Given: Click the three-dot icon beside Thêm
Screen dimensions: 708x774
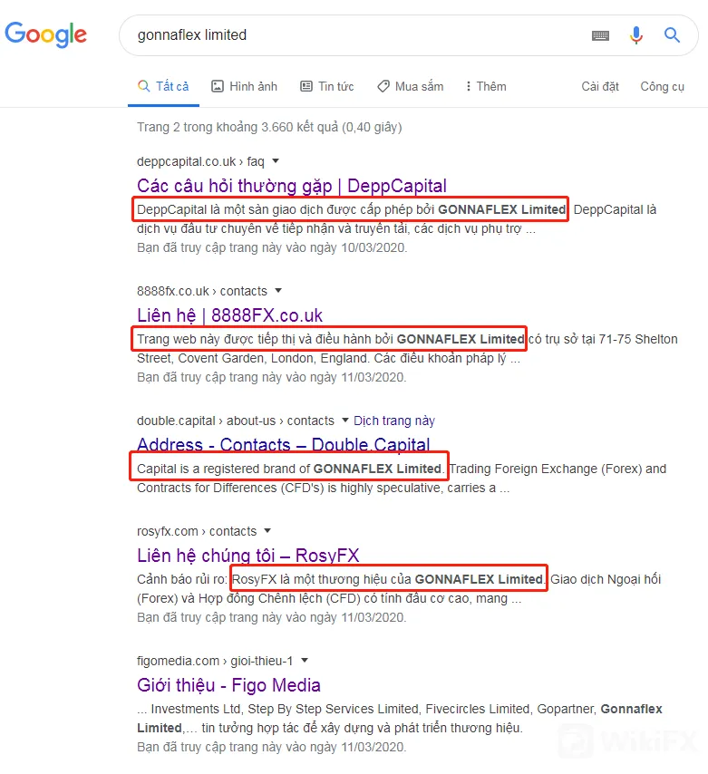Looking at the screenshot, I should click(x=468, y=86).
